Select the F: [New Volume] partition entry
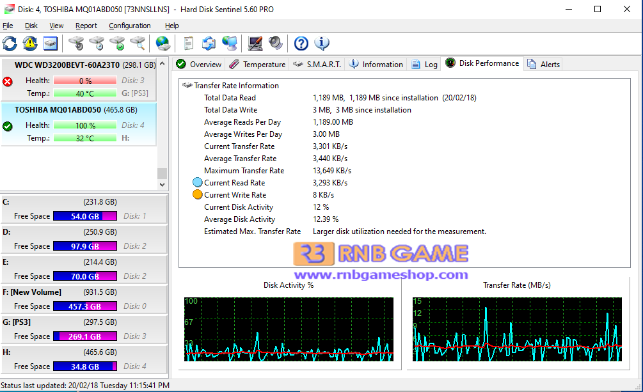The width and height of the screenshot is (643, 392). tap(84, 299)
